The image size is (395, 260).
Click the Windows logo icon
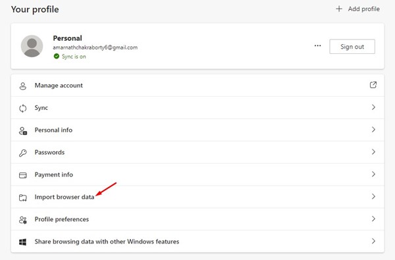(22, 242)
